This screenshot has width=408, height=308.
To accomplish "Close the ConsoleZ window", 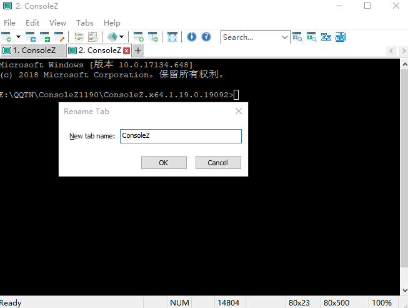I will 396,6.
